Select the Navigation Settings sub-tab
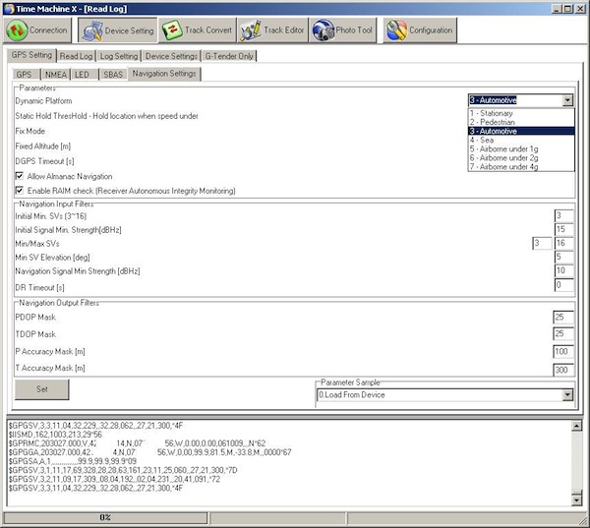The height and width of the screenshot is (528, 590). [x=164, y=74]
